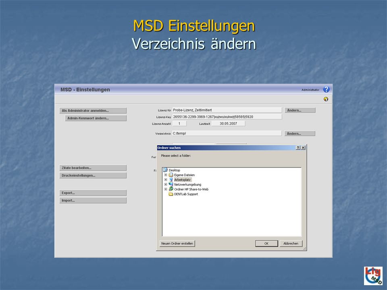Click the Verzeichnis field showing C:/temp/

click(227, 133)
